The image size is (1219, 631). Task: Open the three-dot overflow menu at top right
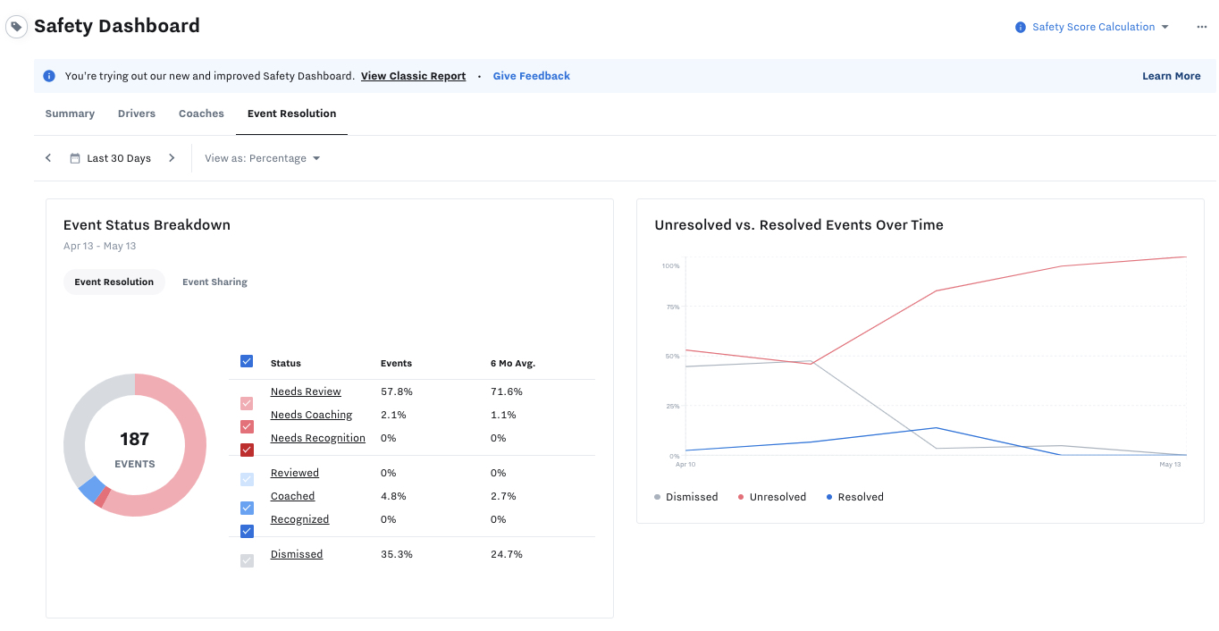click(x=1201, y=27)
